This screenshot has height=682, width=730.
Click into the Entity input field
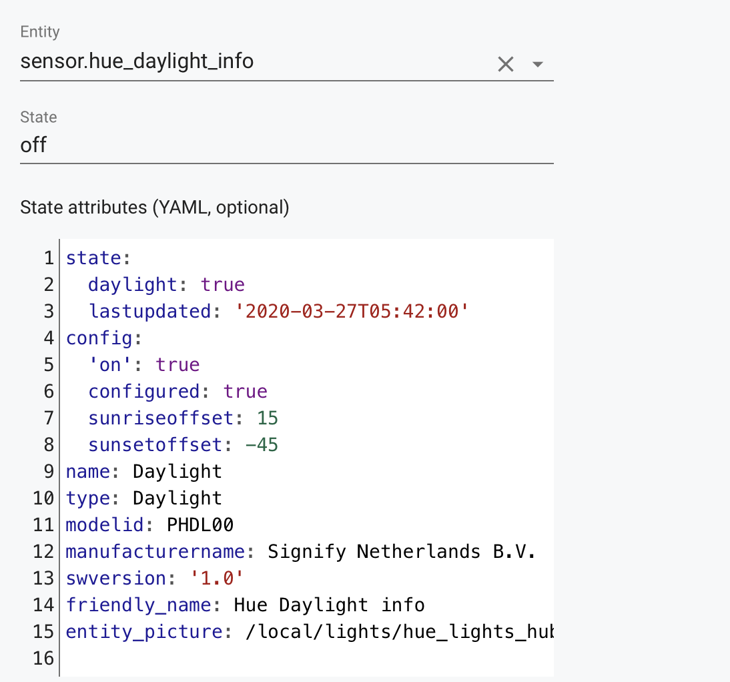(200, 61)
